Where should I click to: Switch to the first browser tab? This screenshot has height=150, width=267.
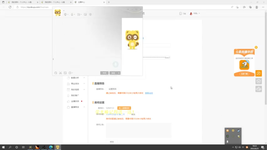point(23,2)
